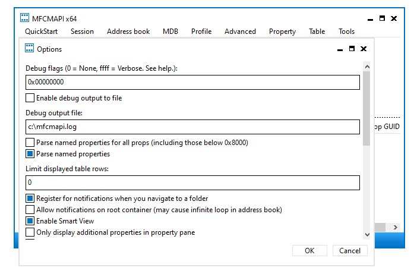Close the MFCMAPI main window
Screen dimensions: 414x277
pyautogui.click(x=394, y=18)
